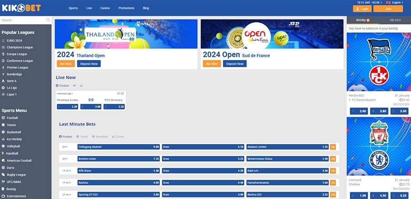Click the Join button
Viewport: 411px width, 199px height.
388,9
